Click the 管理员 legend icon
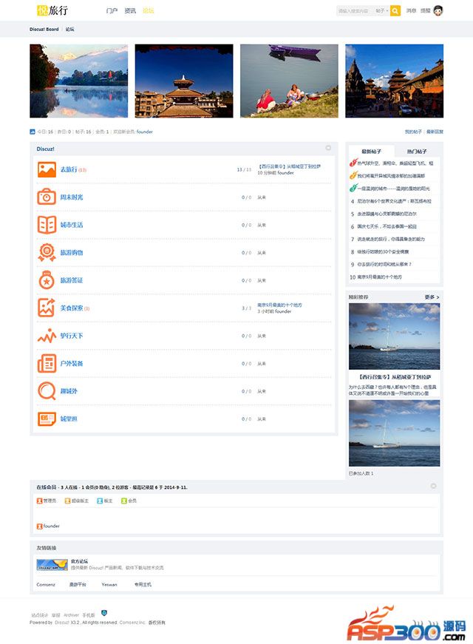This screenshot has width=473, height=644. point(39,501)
